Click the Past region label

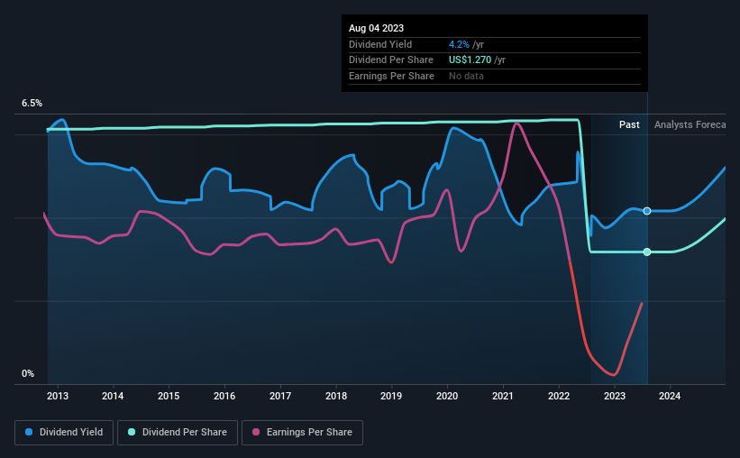[x=629, y=124]
